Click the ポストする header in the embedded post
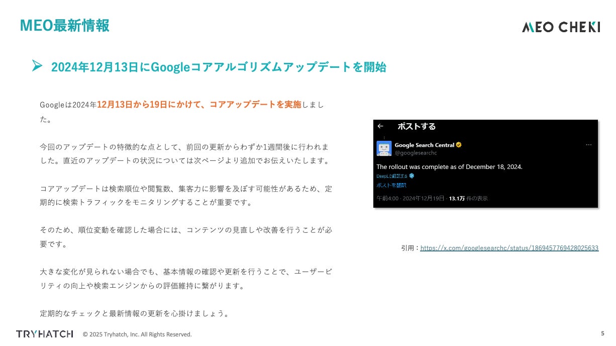 pyautogui.click(x=417, y=126)
